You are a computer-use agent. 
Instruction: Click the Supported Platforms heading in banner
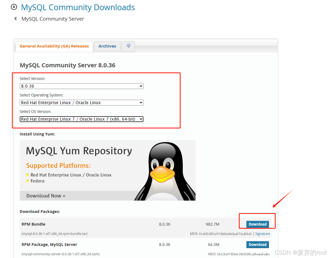[x=59, y=165]
